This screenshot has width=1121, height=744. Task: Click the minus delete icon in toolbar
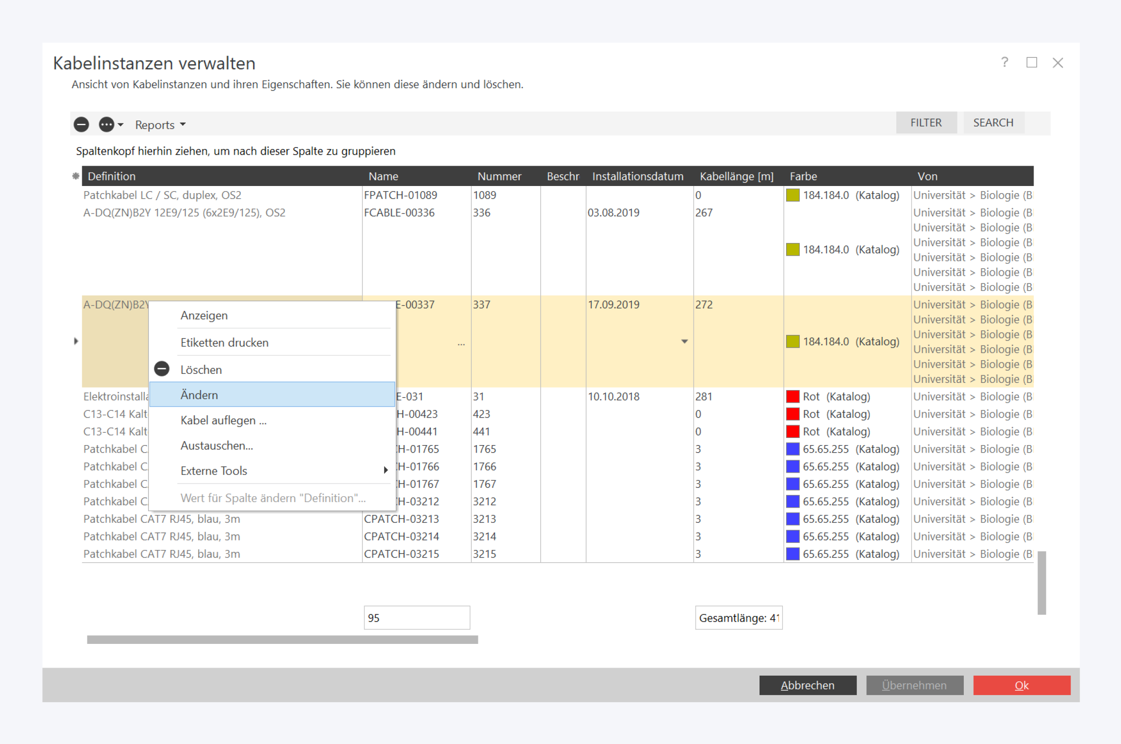(81, 125)
